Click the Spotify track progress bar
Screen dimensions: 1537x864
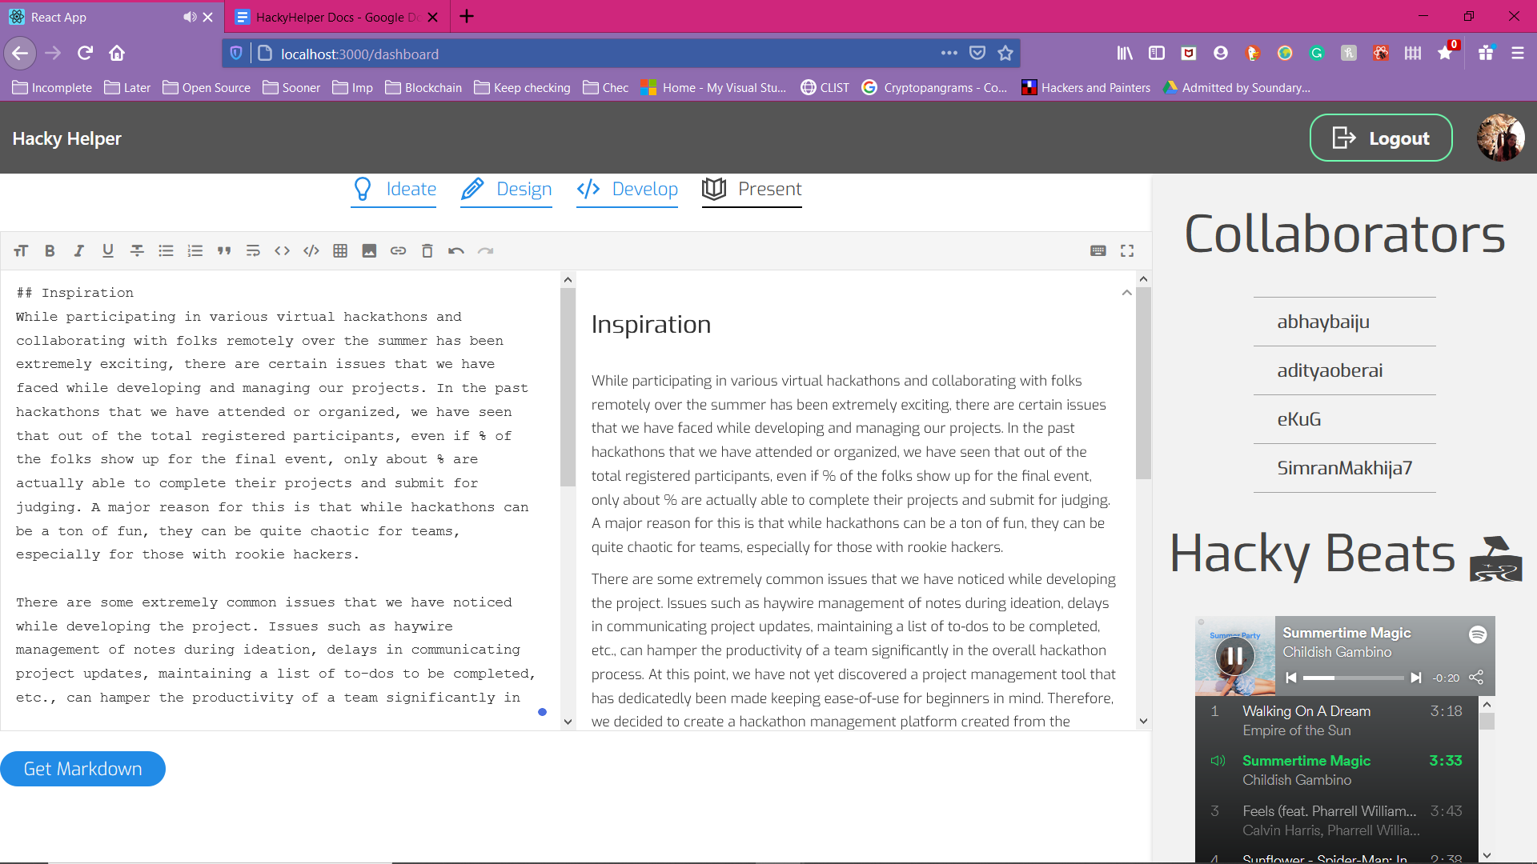[1353, 678]
